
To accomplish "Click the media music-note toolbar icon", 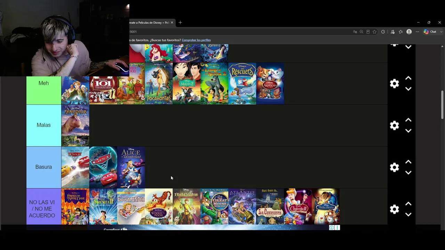I will point(393,32).
